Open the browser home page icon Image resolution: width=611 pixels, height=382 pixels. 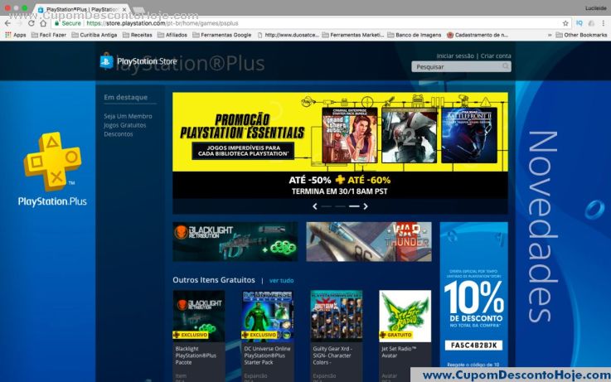click(43, 23)
